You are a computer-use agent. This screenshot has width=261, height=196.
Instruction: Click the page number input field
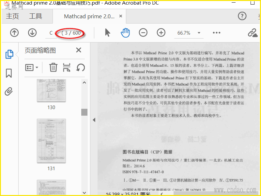click(51, 33)
